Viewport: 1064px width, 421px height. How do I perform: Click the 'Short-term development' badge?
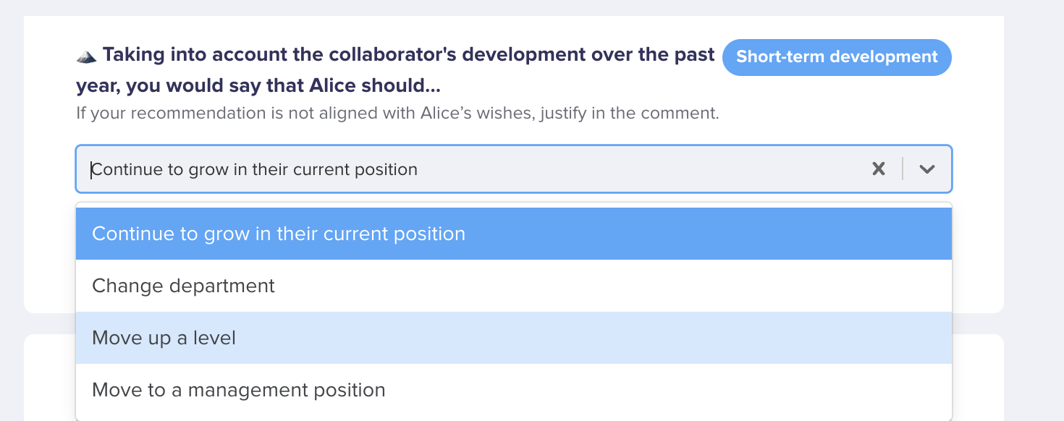(x=837, y=57)
